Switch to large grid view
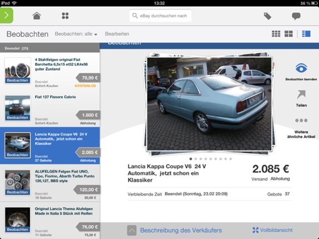 pyautogui.click(x=288, y=34)
